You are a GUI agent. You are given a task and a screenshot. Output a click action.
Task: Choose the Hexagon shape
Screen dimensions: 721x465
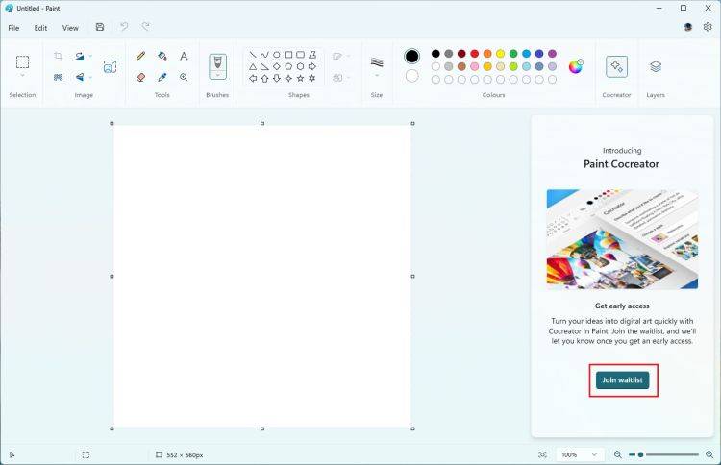300,66
